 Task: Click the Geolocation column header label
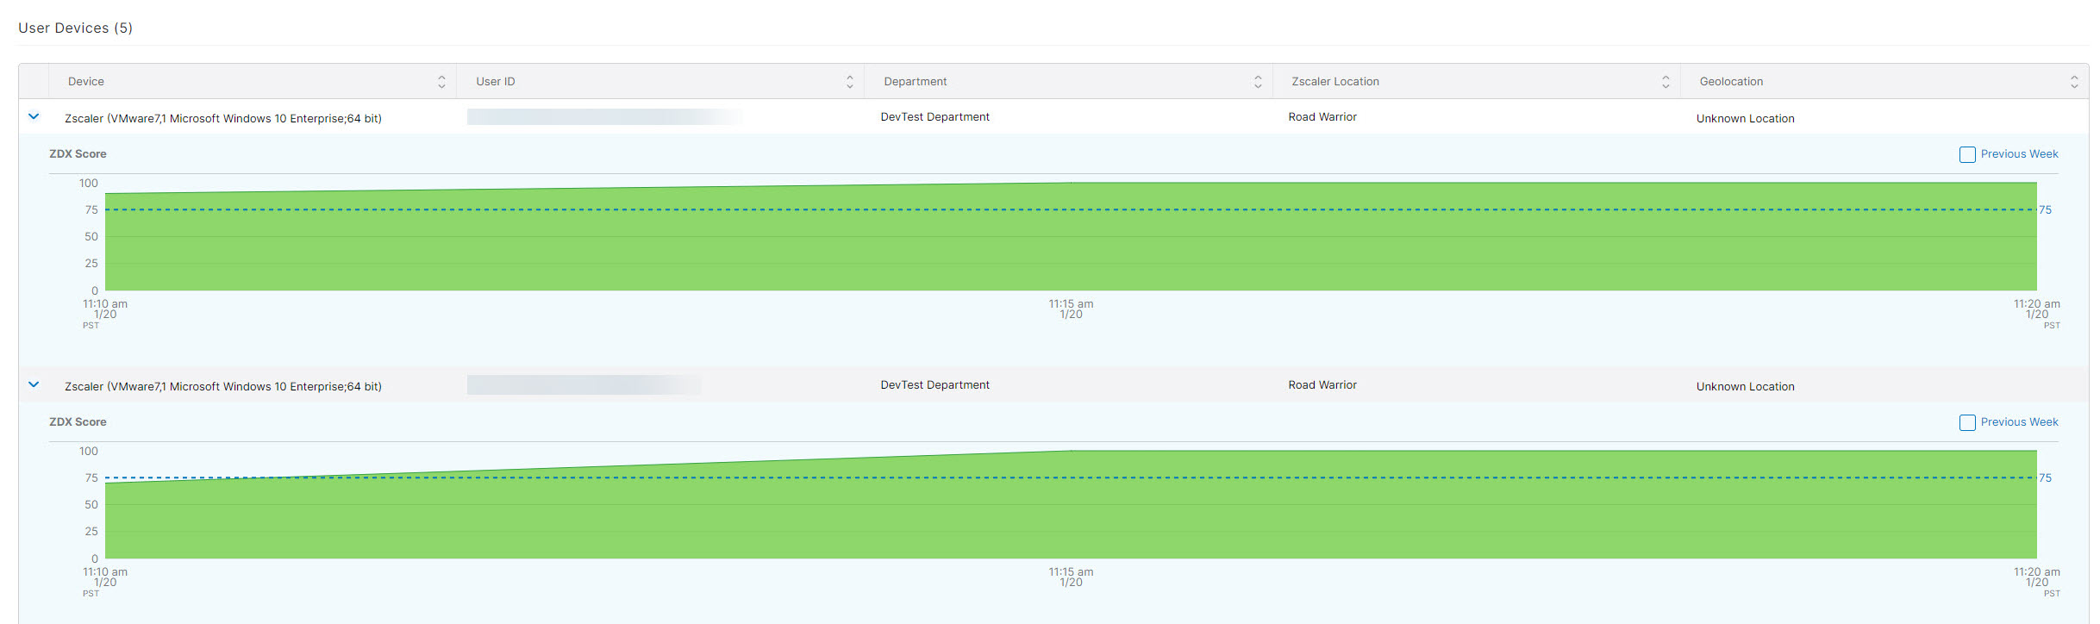1731,82
